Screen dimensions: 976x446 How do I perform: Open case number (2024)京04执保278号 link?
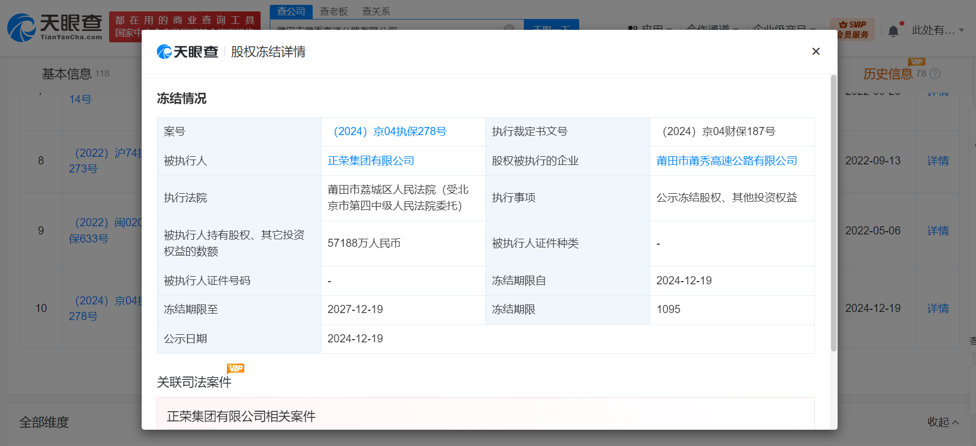click(x=387, y=131)
